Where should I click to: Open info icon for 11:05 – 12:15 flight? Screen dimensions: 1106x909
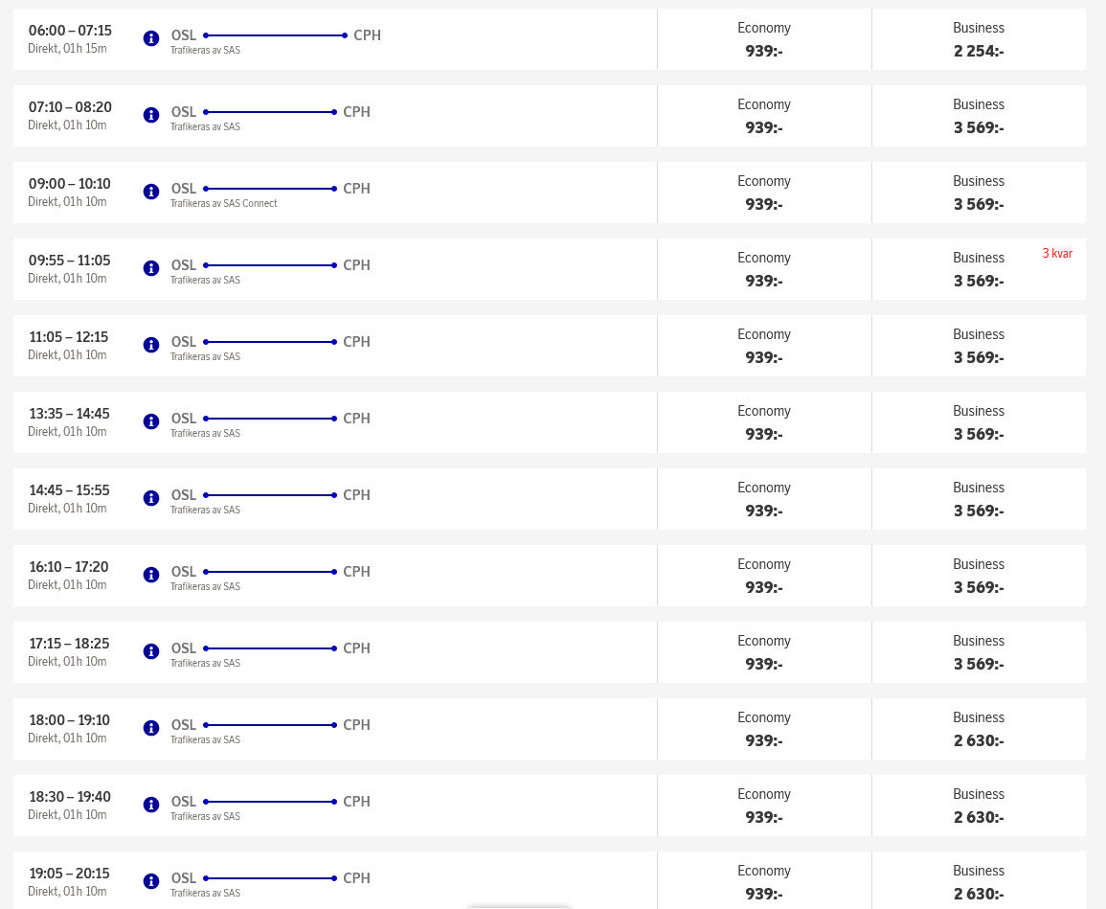(151, 345)
